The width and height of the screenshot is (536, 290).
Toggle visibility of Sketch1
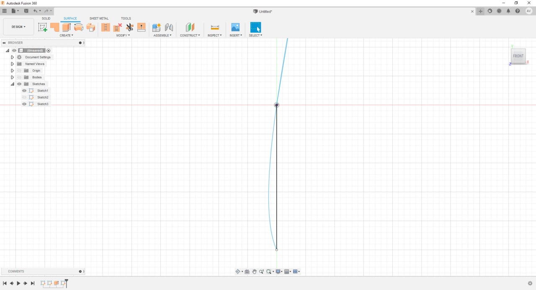pos(24,91)
